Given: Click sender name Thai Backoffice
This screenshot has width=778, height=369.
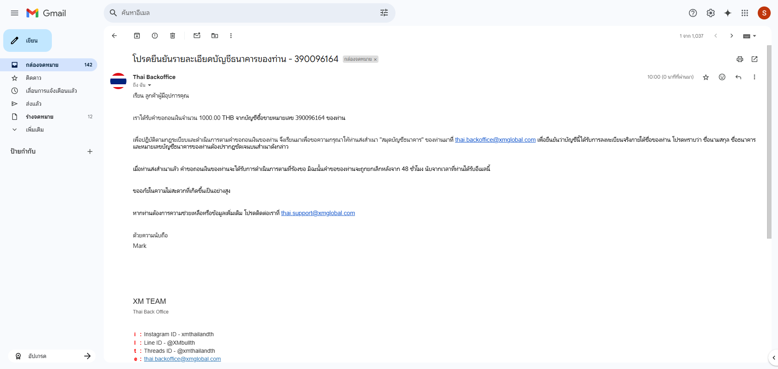Looking at the screenshot, I should [154, 77].
